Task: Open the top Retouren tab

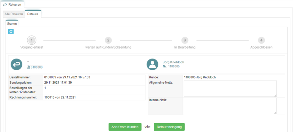Action: (12, 5)
